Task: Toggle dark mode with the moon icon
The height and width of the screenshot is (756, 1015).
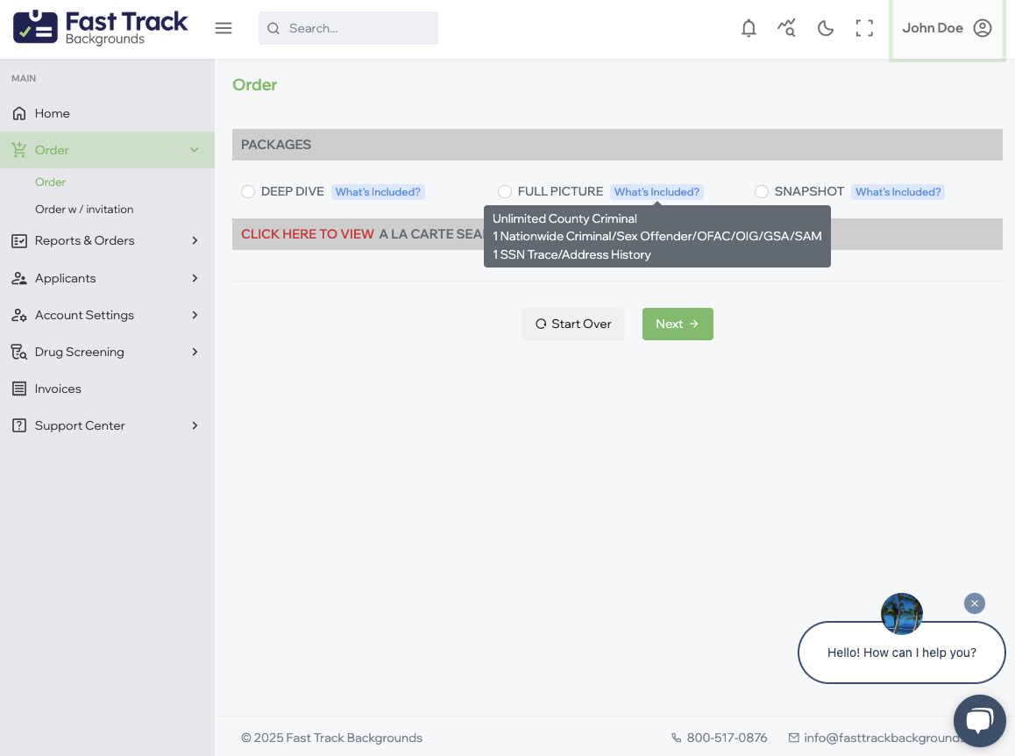Action: coord(826,28)
